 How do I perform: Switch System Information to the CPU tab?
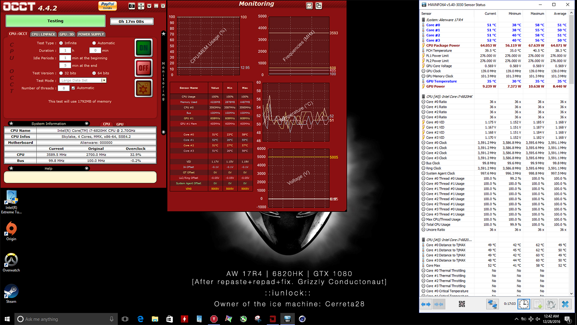pos(106,124)
